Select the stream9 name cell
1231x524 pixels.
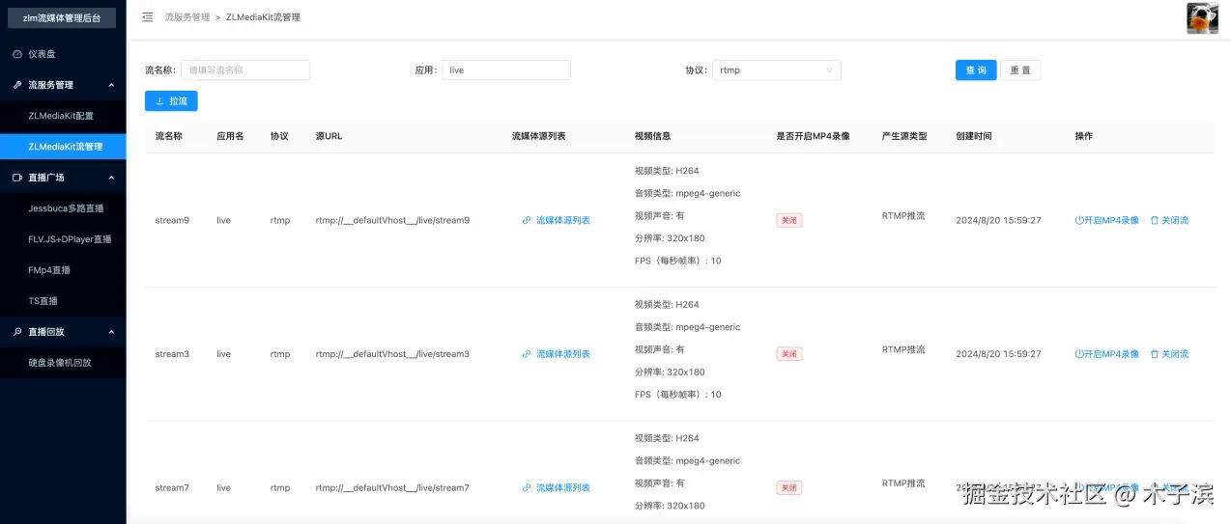172,220
